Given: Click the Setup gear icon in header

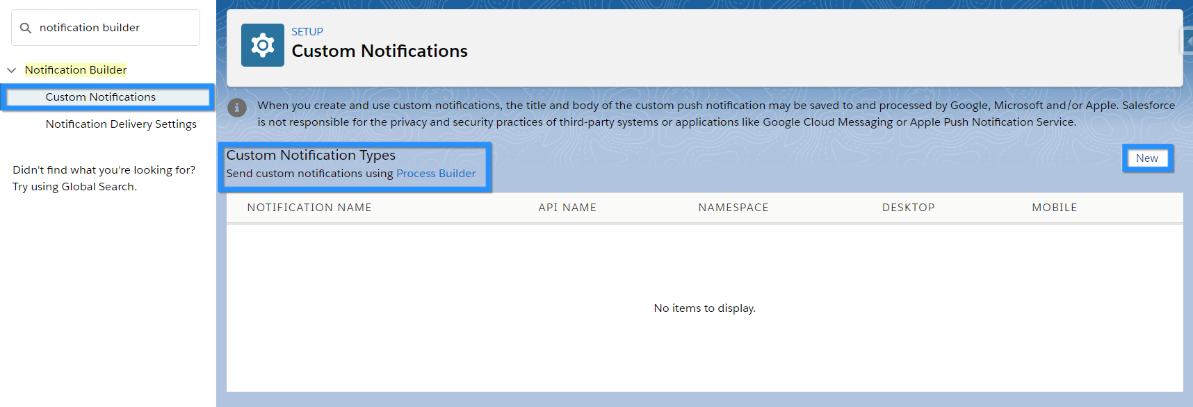Looking at the screenshot, I should pos(262,45).
